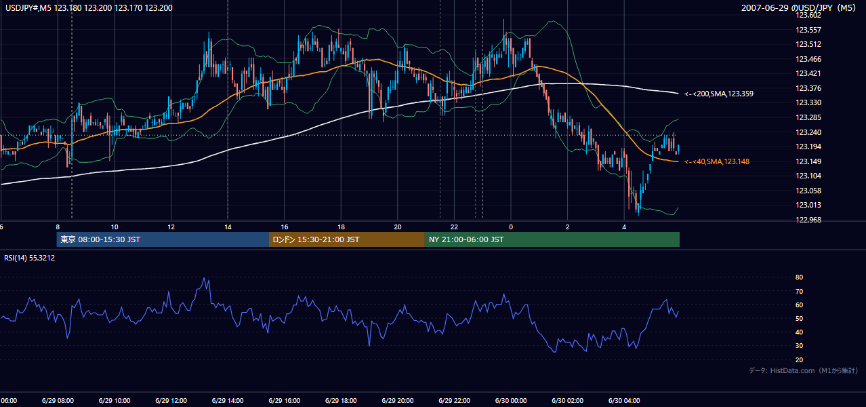
Task: Click price level 123.557 on the axis
Action: pos(808,30)
